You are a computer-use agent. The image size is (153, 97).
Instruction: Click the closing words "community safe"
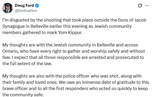pos(26,95)
